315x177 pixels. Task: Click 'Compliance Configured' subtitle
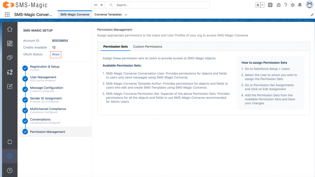pyautogui.click(x=44, y=112)
